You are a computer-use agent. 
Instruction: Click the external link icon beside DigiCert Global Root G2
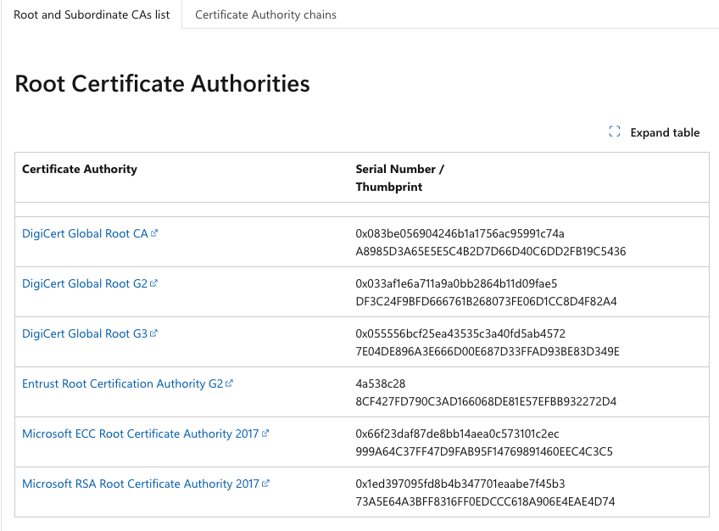(155, 282)
